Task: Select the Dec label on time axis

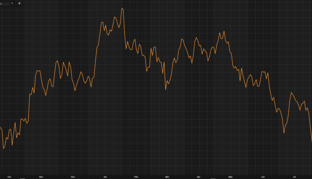Action: 73,177
